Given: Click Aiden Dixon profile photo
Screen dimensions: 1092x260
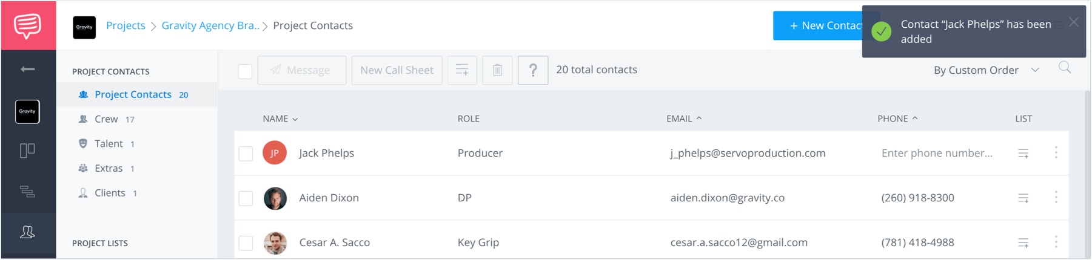Looking at the screenshot, I should point(275,198).
